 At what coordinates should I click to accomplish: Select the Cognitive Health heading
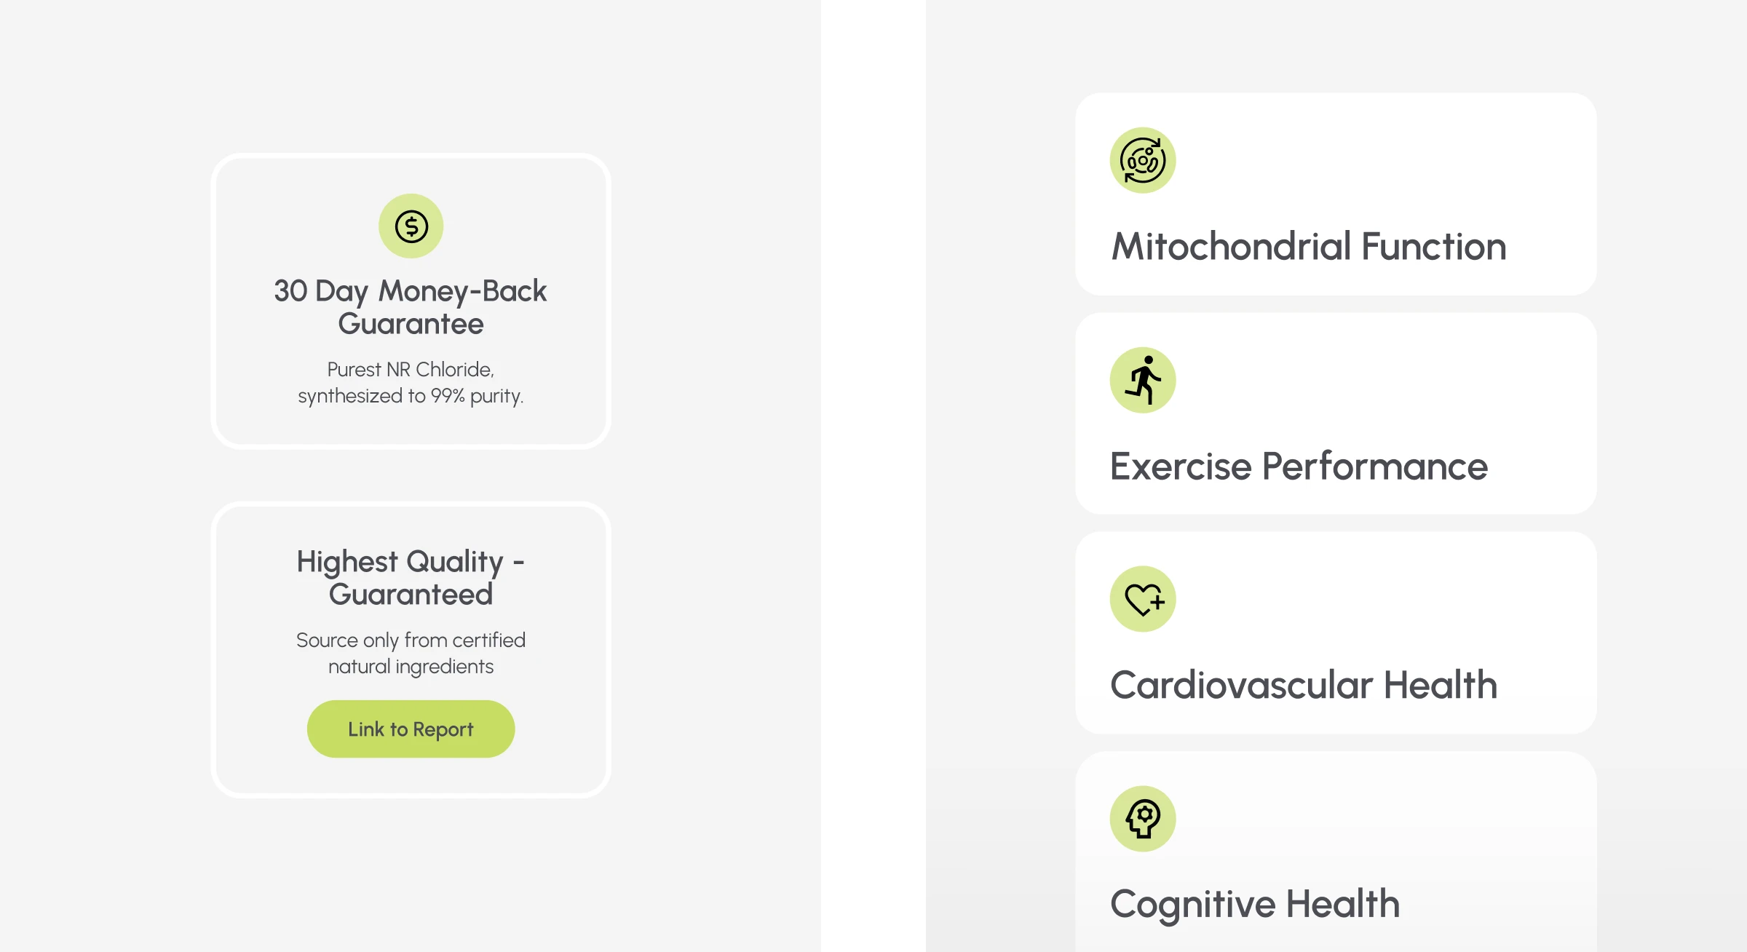tap(1254, 905)
